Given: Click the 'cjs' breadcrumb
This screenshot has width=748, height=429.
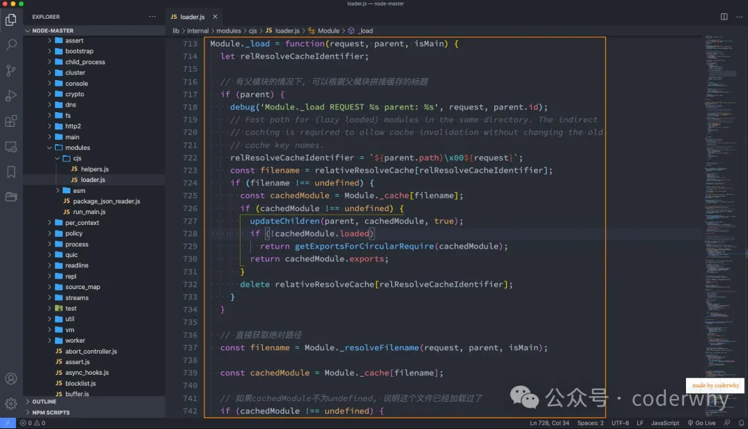Looking at the screenshot, I should click(x=253, y=31).
